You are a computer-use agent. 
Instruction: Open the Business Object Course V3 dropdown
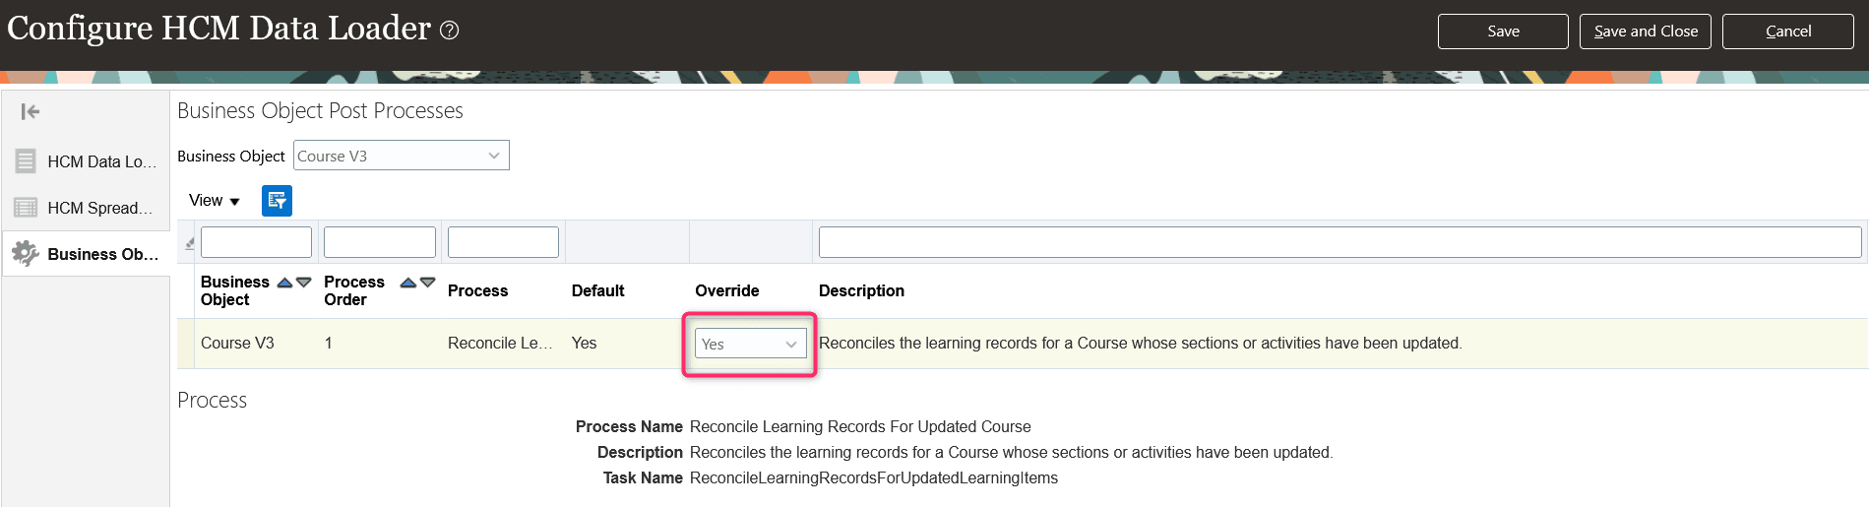point(402,156)
